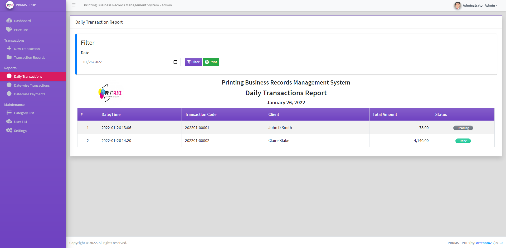Open Date-wise Transactions report

pos(33,85)
